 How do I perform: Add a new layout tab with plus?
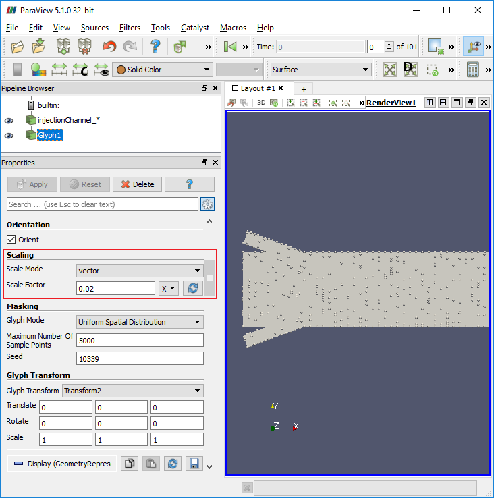click(x=304, y=89)
